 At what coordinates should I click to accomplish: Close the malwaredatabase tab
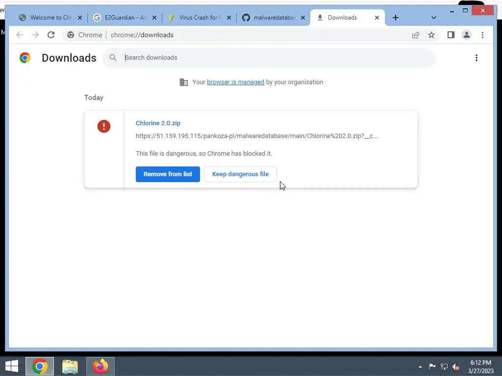[x=303, y=18]
